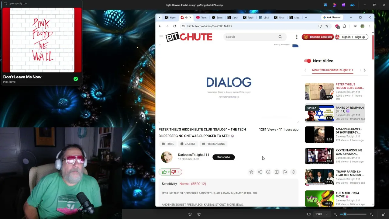Click the Sign in link

(x=346, y=37)
